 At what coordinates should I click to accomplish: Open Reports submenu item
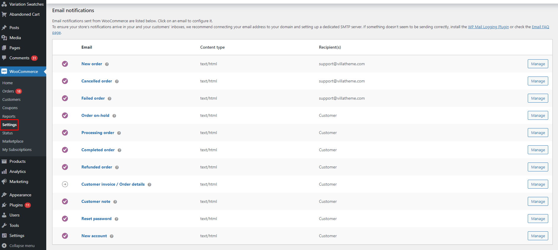coord(9,117)
